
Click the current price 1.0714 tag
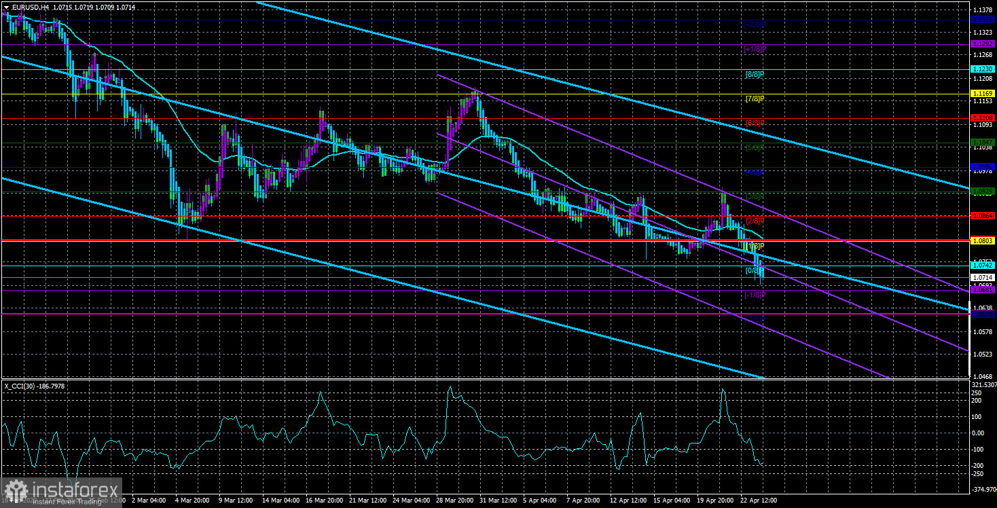click(983, 277)
